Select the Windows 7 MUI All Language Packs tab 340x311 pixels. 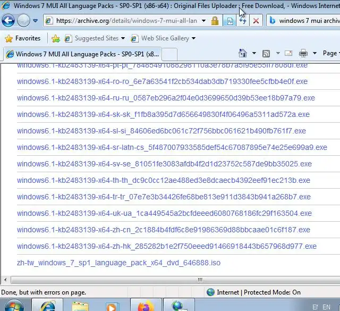(x=82, y=54)
